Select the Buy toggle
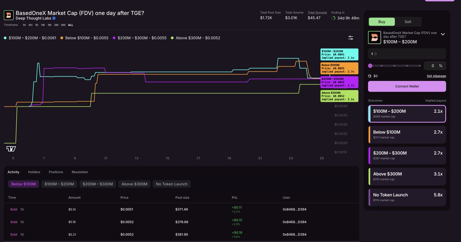461x242 pixels. click(382, 22)
